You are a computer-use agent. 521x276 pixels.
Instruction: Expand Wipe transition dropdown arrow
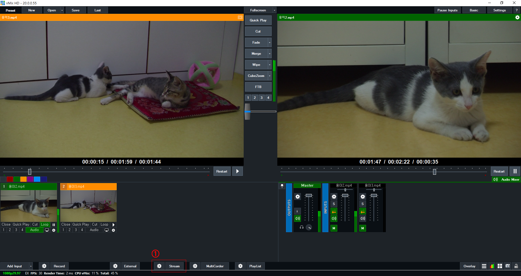(x=269, y=65)
